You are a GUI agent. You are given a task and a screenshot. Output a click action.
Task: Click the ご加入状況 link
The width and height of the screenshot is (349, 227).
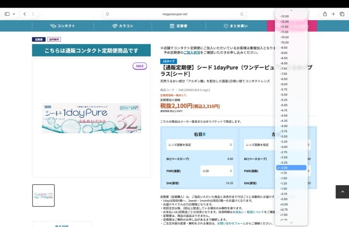coord(192,53)
